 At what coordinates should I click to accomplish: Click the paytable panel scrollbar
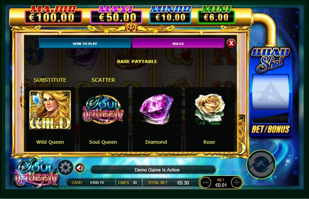pyautogui.click(x=238, y=48)
